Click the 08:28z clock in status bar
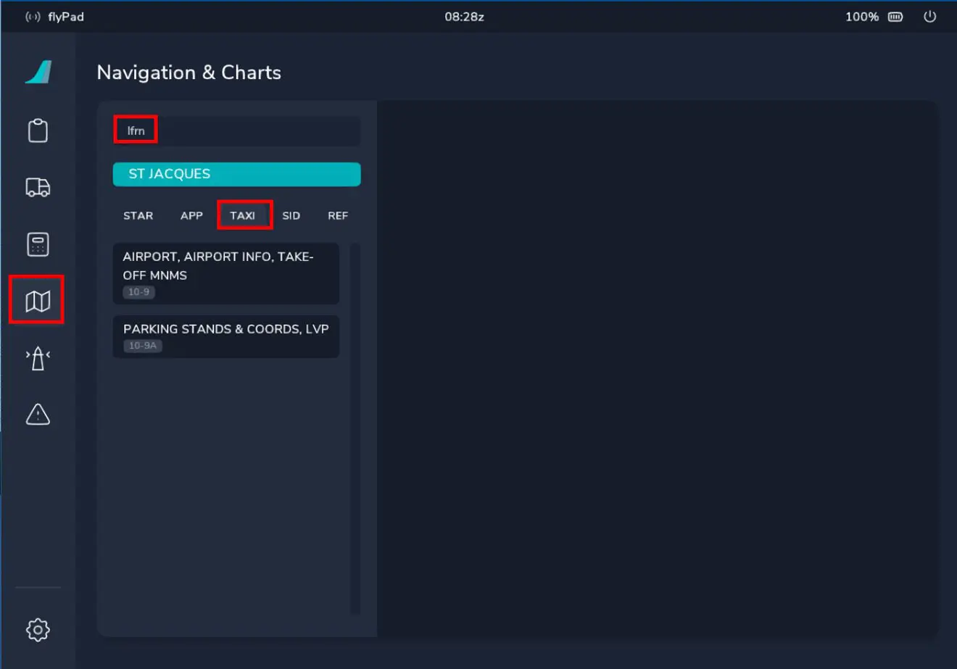The height and width of the screenshot is (669, 957). click(464, 17)
